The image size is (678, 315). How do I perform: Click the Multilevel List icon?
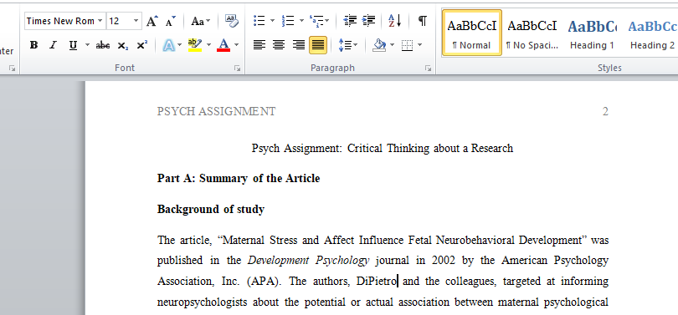tap(317, 21)
